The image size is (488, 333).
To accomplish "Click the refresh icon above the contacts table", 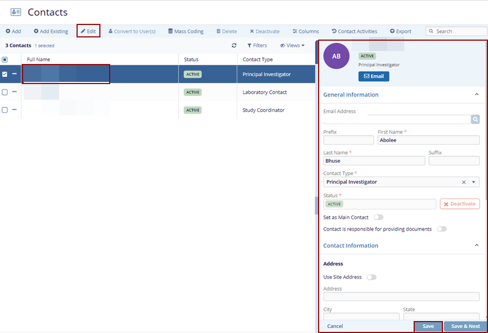I will pos(234,46).
